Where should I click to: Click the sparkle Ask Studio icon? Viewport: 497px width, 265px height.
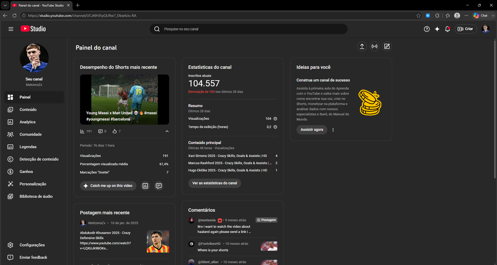click(x=437, y=29)
